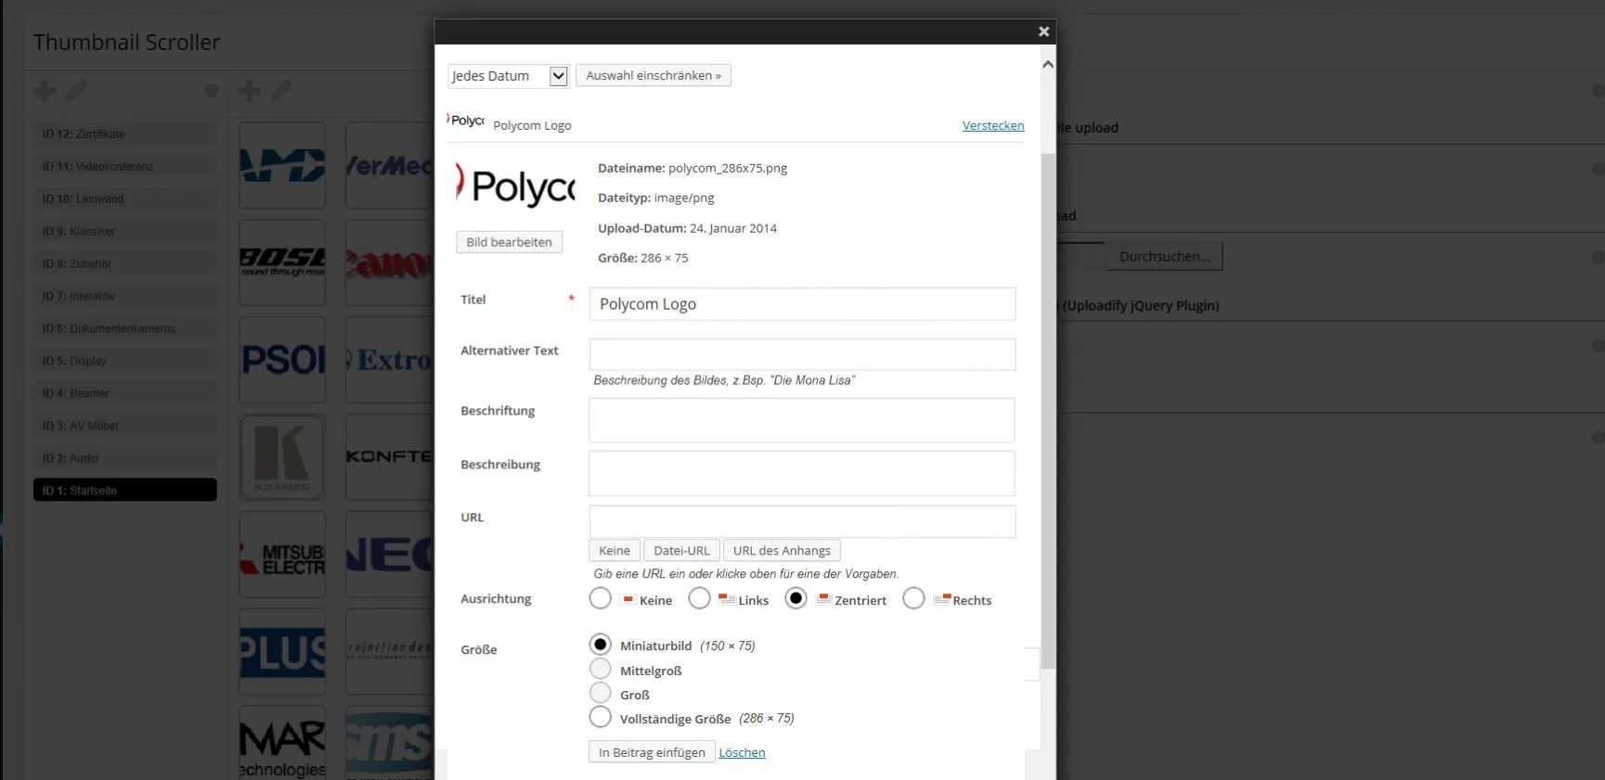
Task: Select ID 5: Display in the list
Action: 125,361
